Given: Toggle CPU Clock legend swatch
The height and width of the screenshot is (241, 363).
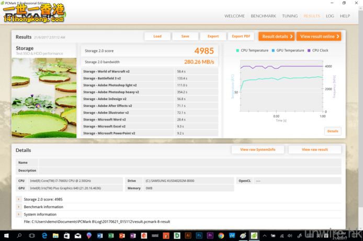Looking at the screenshot, I should pos(309,50).
